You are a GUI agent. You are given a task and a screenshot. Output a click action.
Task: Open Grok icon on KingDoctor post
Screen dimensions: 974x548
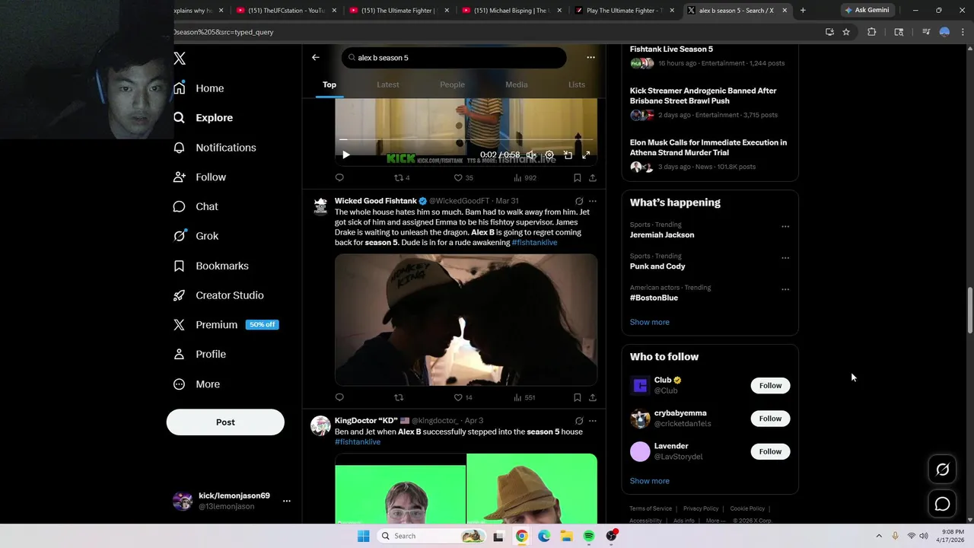coord(579,421)
